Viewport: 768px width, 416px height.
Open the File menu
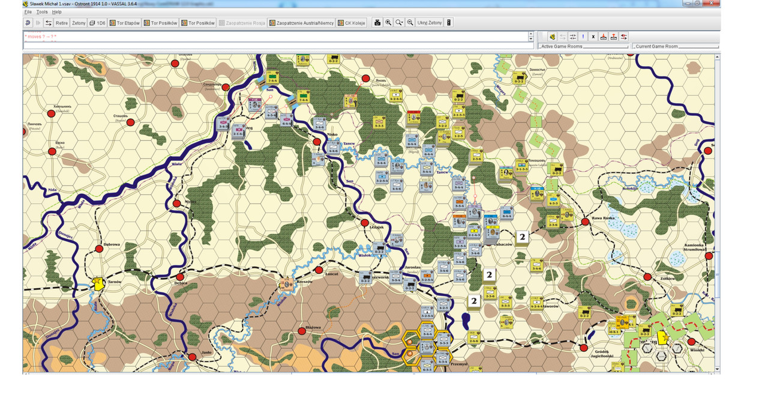click(28, 12)
